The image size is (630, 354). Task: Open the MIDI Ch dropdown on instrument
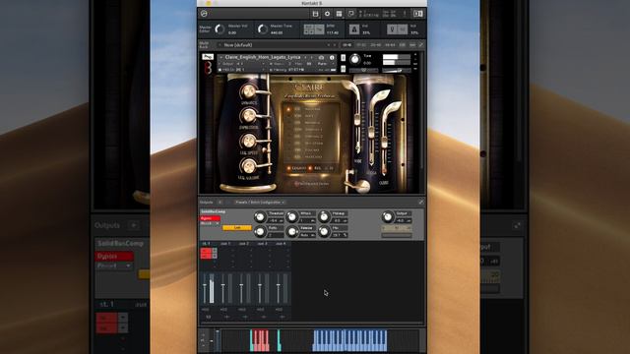[243, 70]
